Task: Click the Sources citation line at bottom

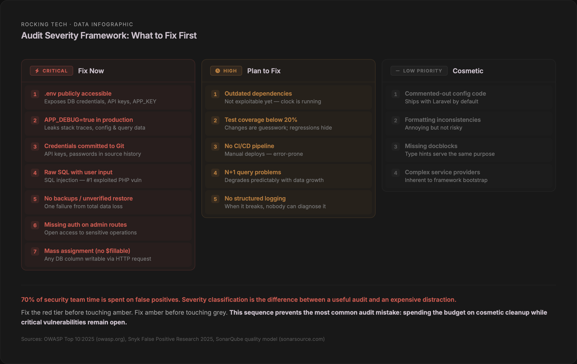Action: tap(173, 339)
